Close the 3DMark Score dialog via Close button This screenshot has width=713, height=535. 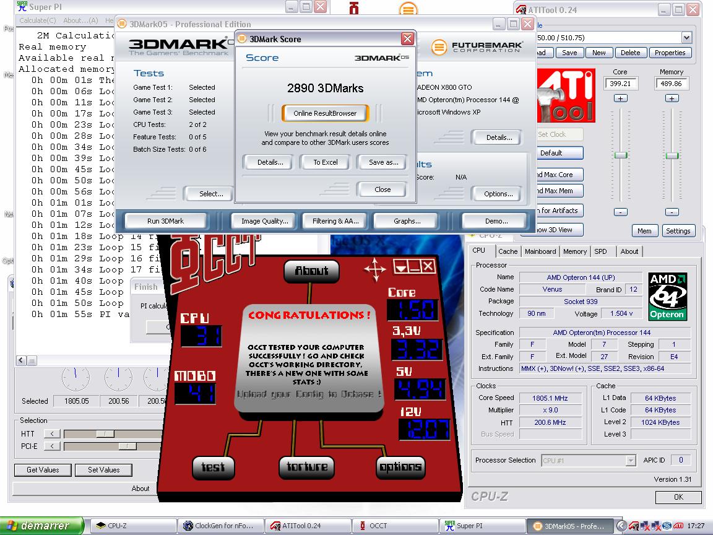pyautogui.click(x=382, y=189)
